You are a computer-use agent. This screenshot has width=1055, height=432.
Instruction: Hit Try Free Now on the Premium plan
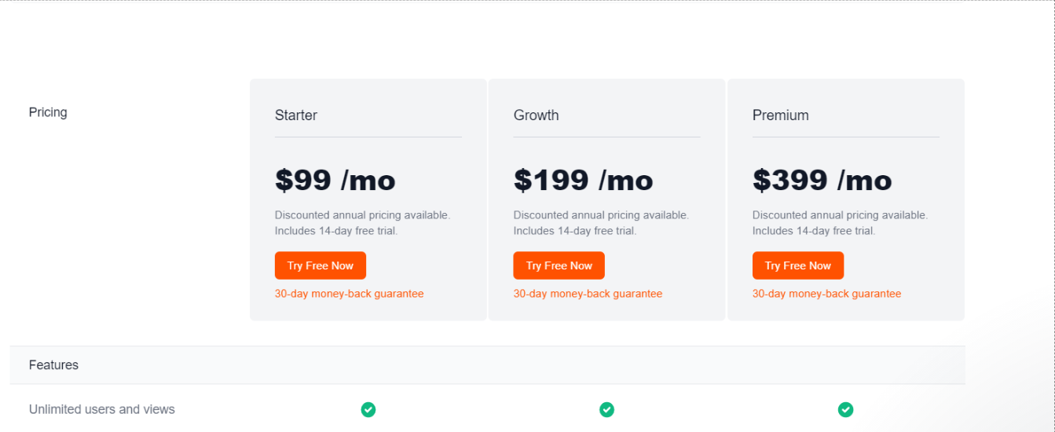(x=798, y=265)
